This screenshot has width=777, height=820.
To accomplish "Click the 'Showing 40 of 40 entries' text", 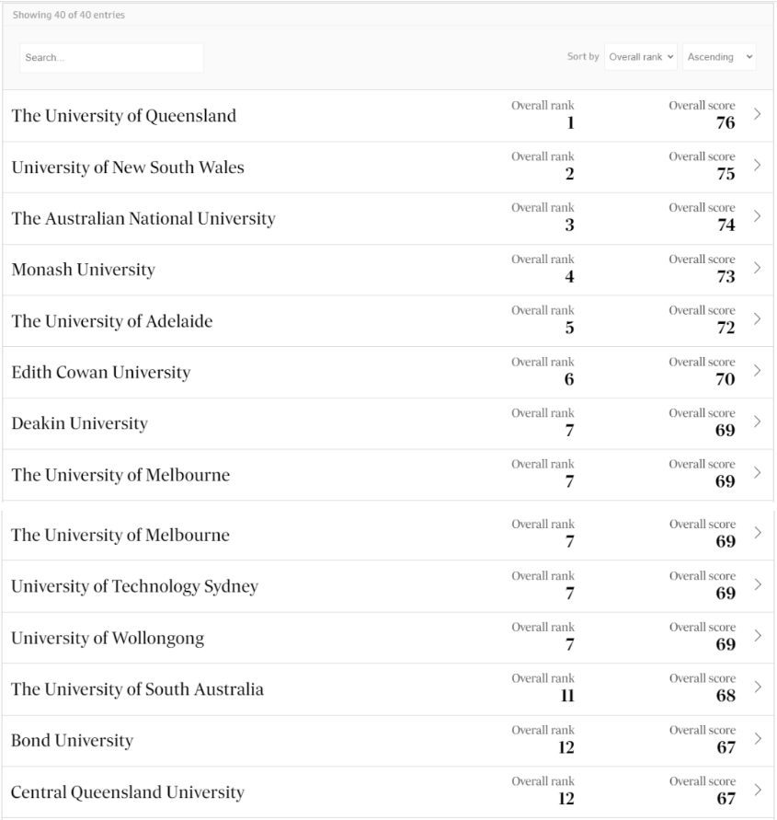I will [68, 15].
